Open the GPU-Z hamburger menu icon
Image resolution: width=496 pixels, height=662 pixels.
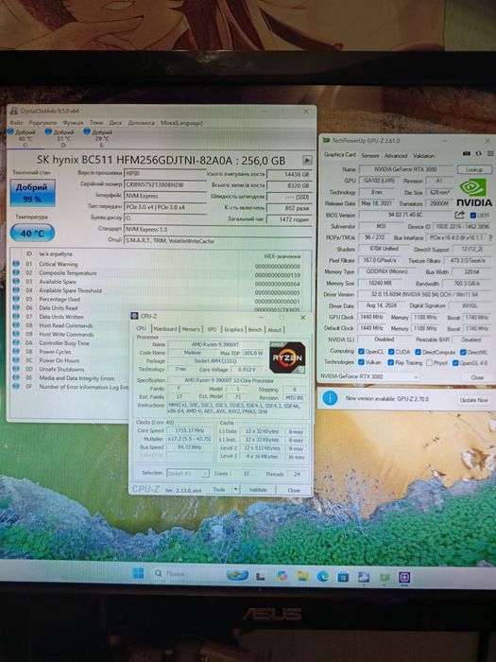click(490, 153)
